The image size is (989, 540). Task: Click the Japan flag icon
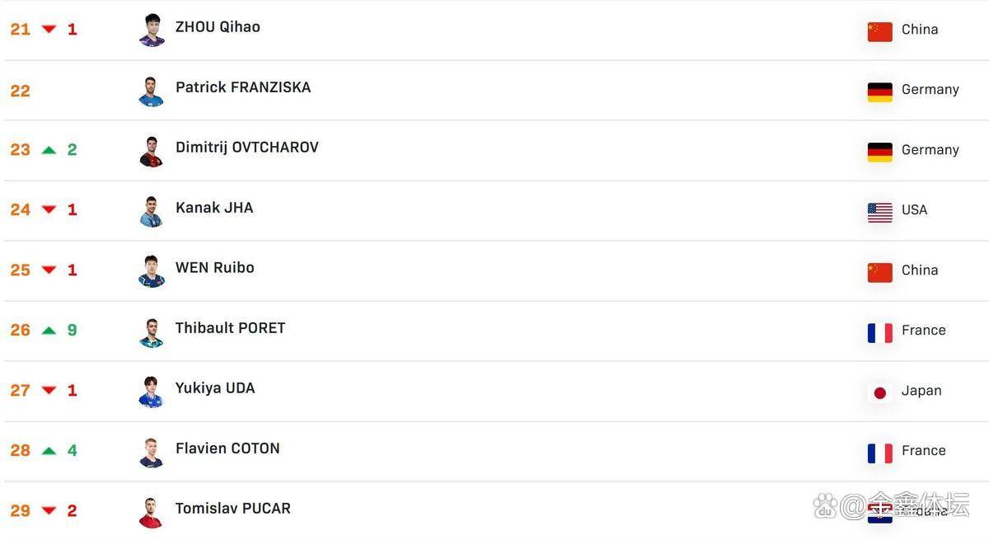[x=879, y=392]
